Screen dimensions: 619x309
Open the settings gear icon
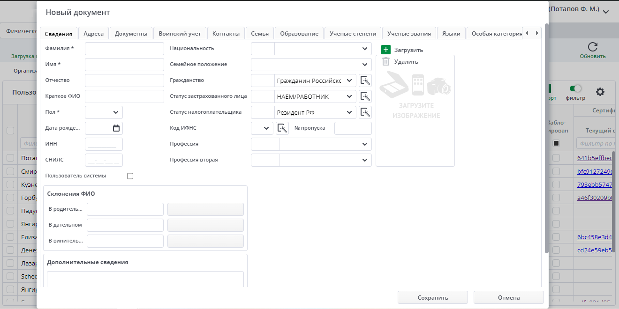pos(600,92)
